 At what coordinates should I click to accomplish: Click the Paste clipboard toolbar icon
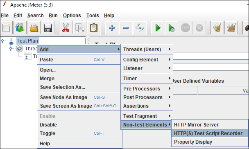(94, 28)
